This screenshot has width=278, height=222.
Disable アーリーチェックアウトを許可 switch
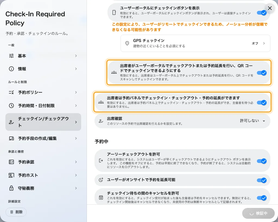point(262,161)
